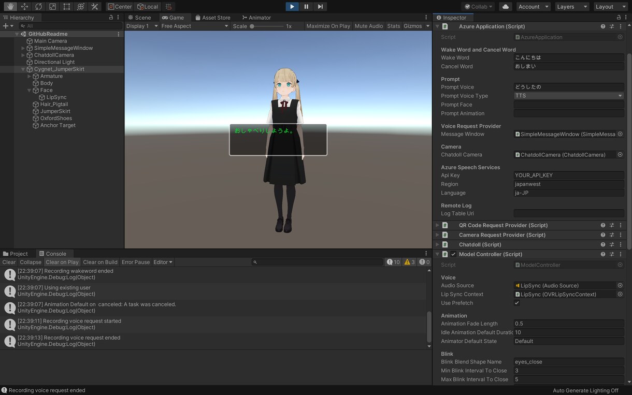Toggle Error Pause in Console
Viewport: 632px width, 395px height.
tap(136, 262)
